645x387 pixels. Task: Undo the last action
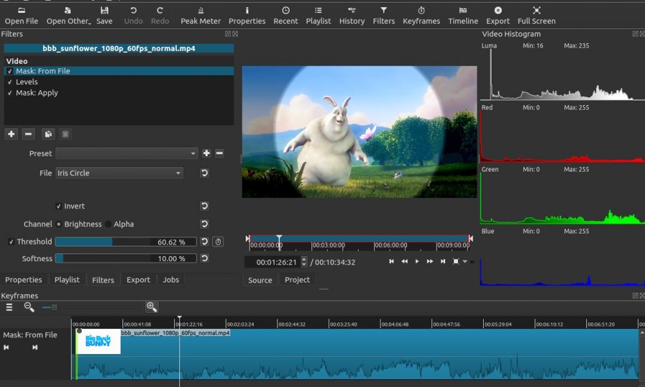(134, 15)
